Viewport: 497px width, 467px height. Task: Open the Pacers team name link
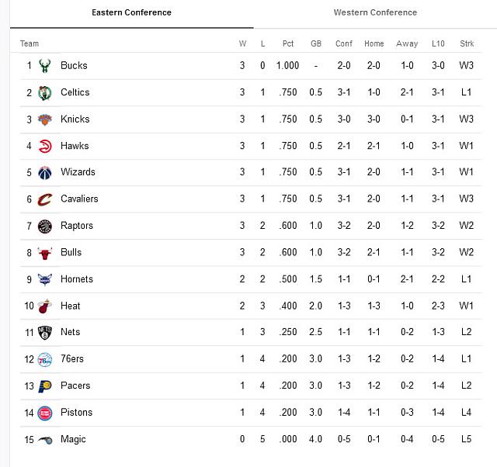pyautogui.click(x=75, y=386)
